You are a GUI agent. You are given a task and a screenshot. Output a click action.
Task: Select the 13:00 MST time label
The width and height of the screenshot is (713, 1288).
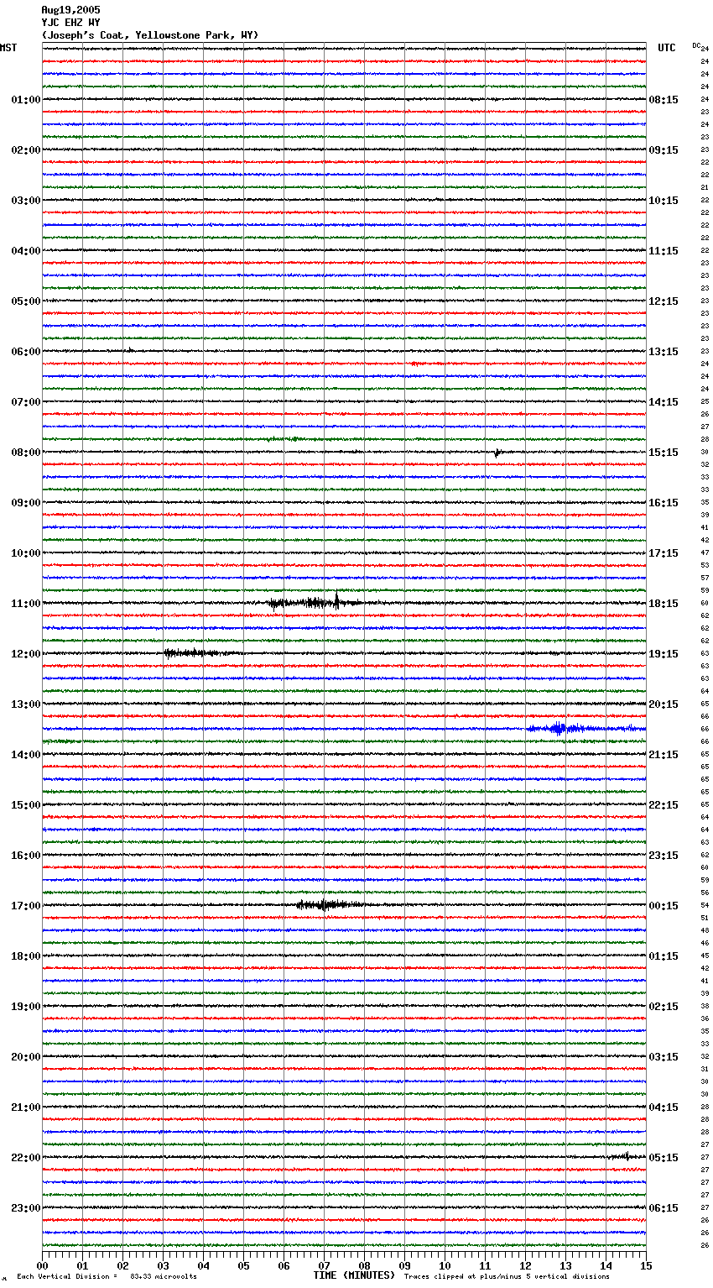25,704
